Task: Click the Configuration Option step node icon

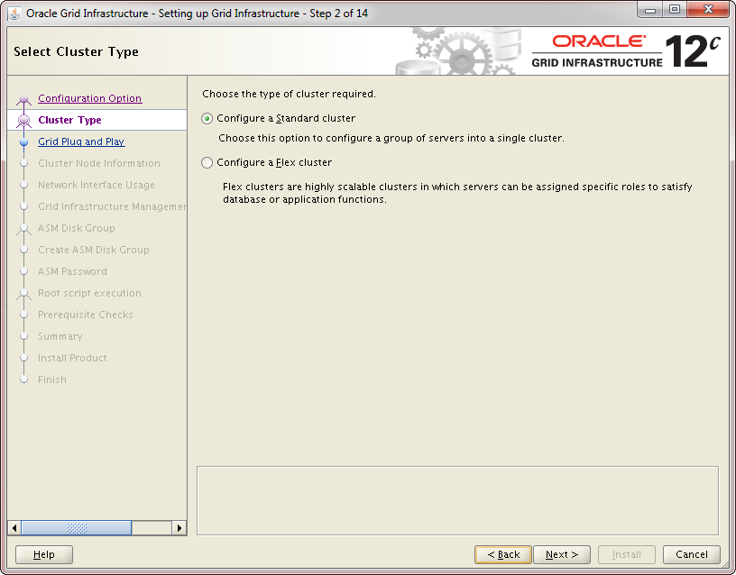Action: tap(24, 99)
